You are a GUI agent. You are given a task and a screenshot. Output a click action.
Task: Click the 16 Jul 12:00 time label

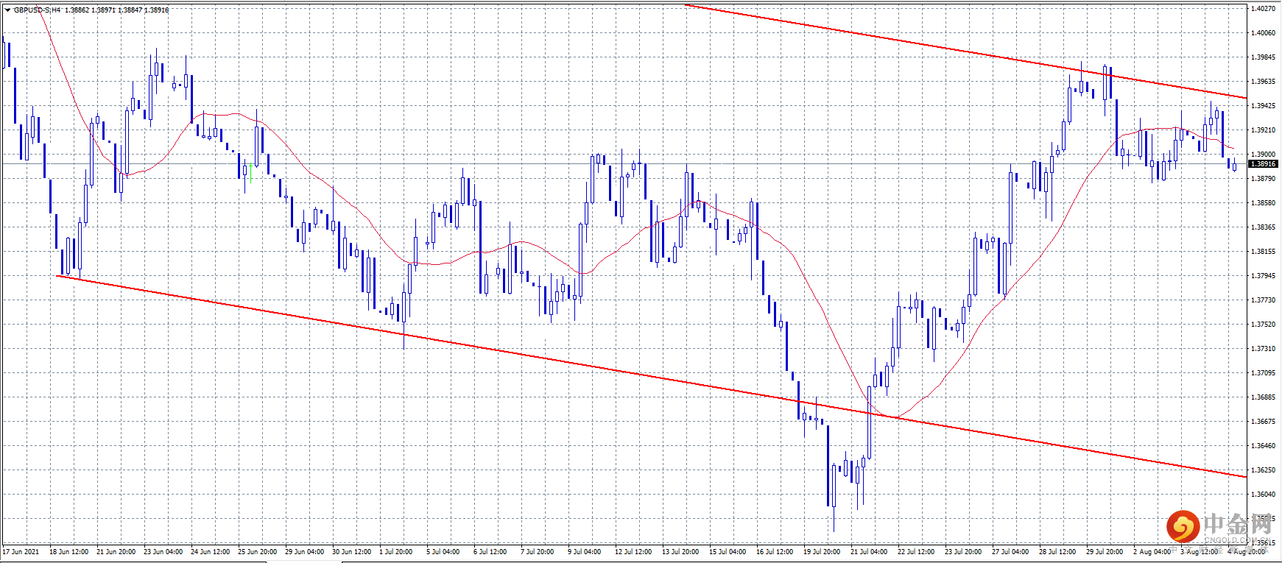[x=775, y=552]
